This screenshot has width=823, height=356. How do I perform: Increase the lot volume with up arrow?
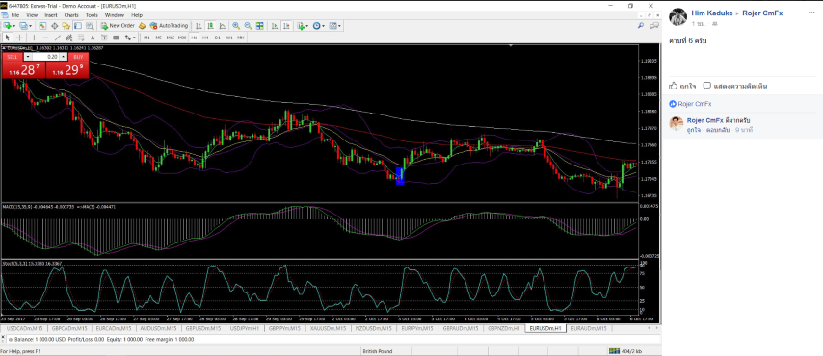pos(63,57)
